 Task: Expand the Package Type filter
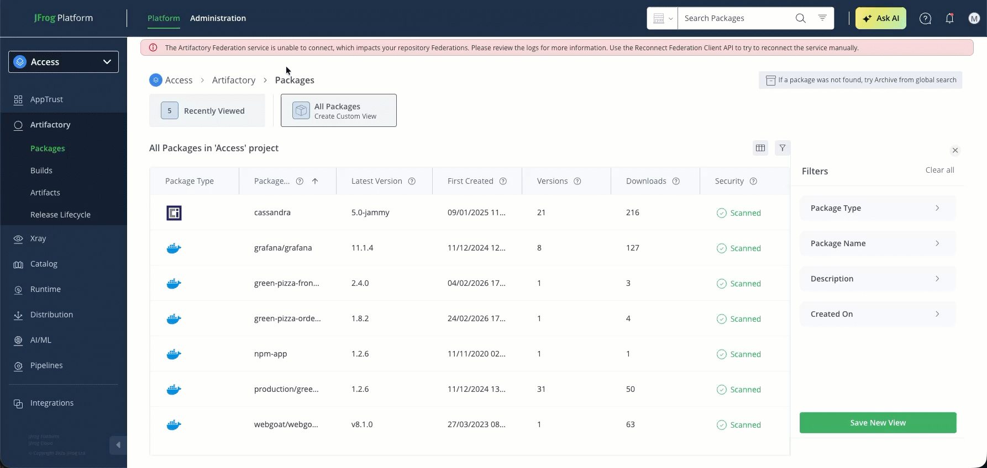[x=878, y=208]
